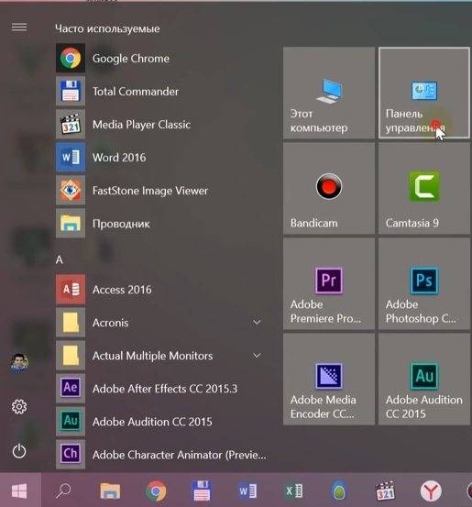The width and height of the screenshot is (472, 507).
Task: Start Word 2016 from frequently used
Action: click(161, 158)
